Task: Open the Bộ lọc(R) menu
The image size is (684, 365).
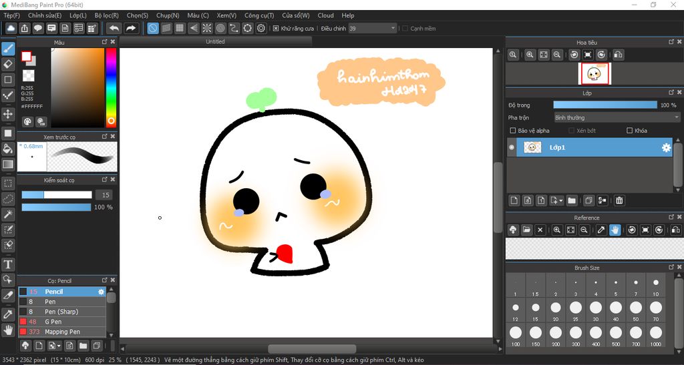Action: pyautogui.click(x=106, y=15)
